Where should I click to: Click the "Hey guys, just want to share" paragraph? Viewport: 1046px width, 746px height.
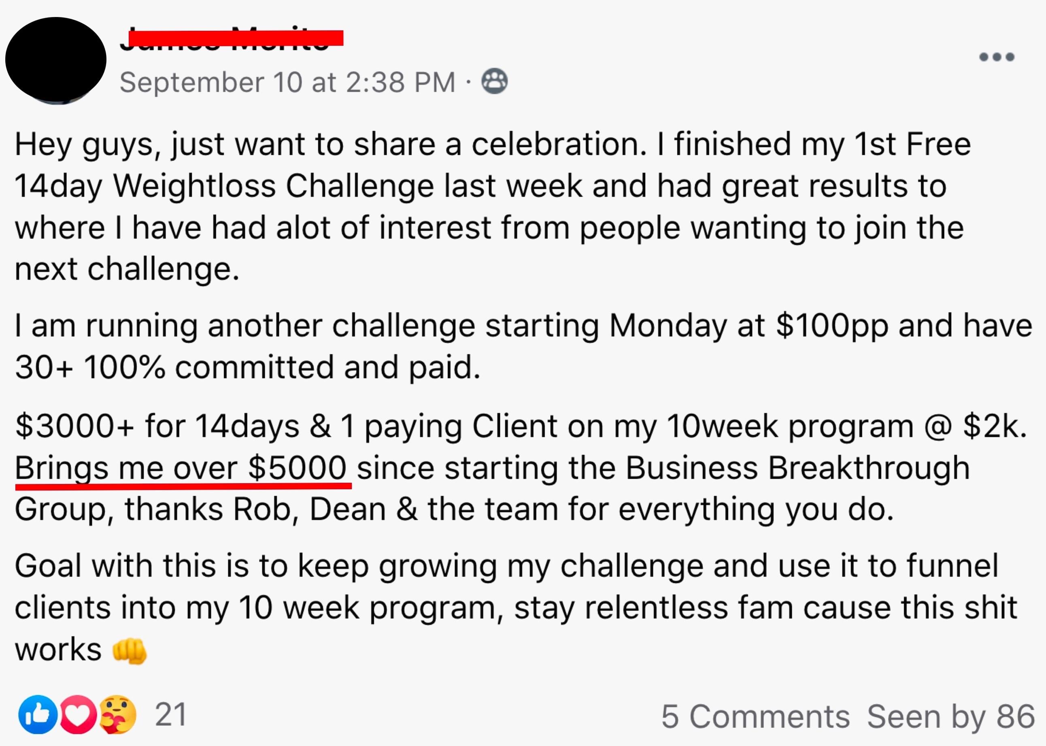[x=493, y=206]
